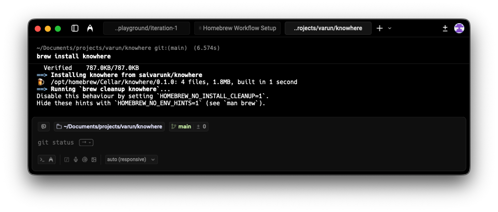
Task: Open the ~/Documents/projects/varun/knowhere directory chip
Action: tap(109, 126)
